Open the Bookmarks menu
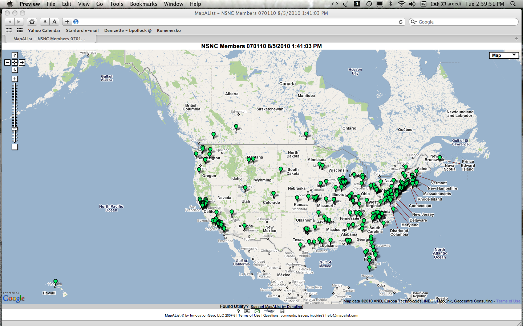523x326 pixels. pos(143,4)
